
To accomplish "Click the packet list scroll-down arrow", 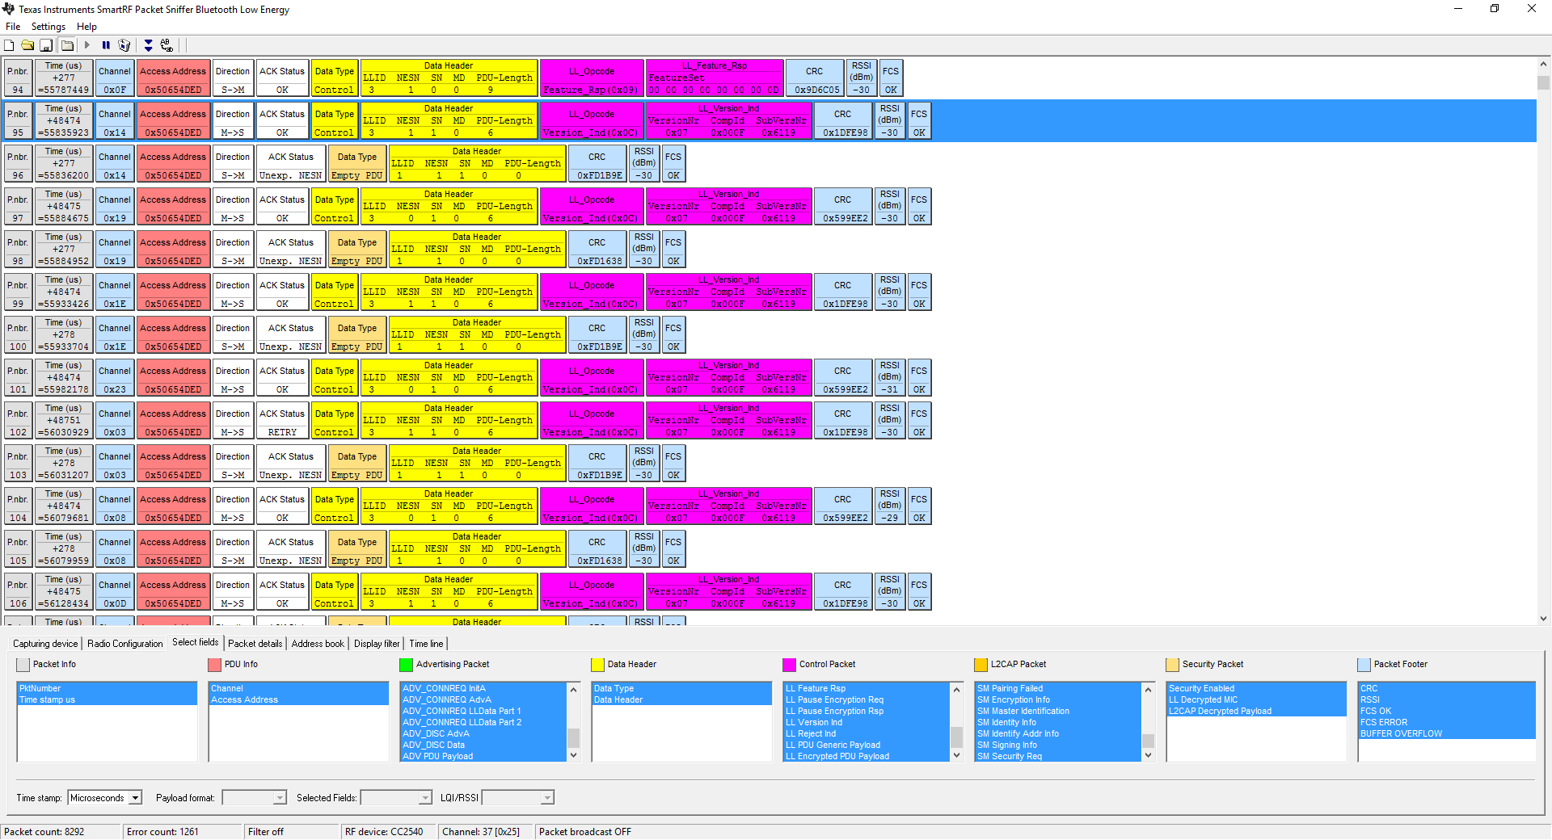I will [1543, 619].
